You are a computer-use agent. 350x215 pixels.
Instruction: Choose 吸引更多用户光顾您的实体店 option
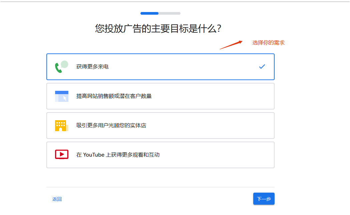click(x=160, y=126)
